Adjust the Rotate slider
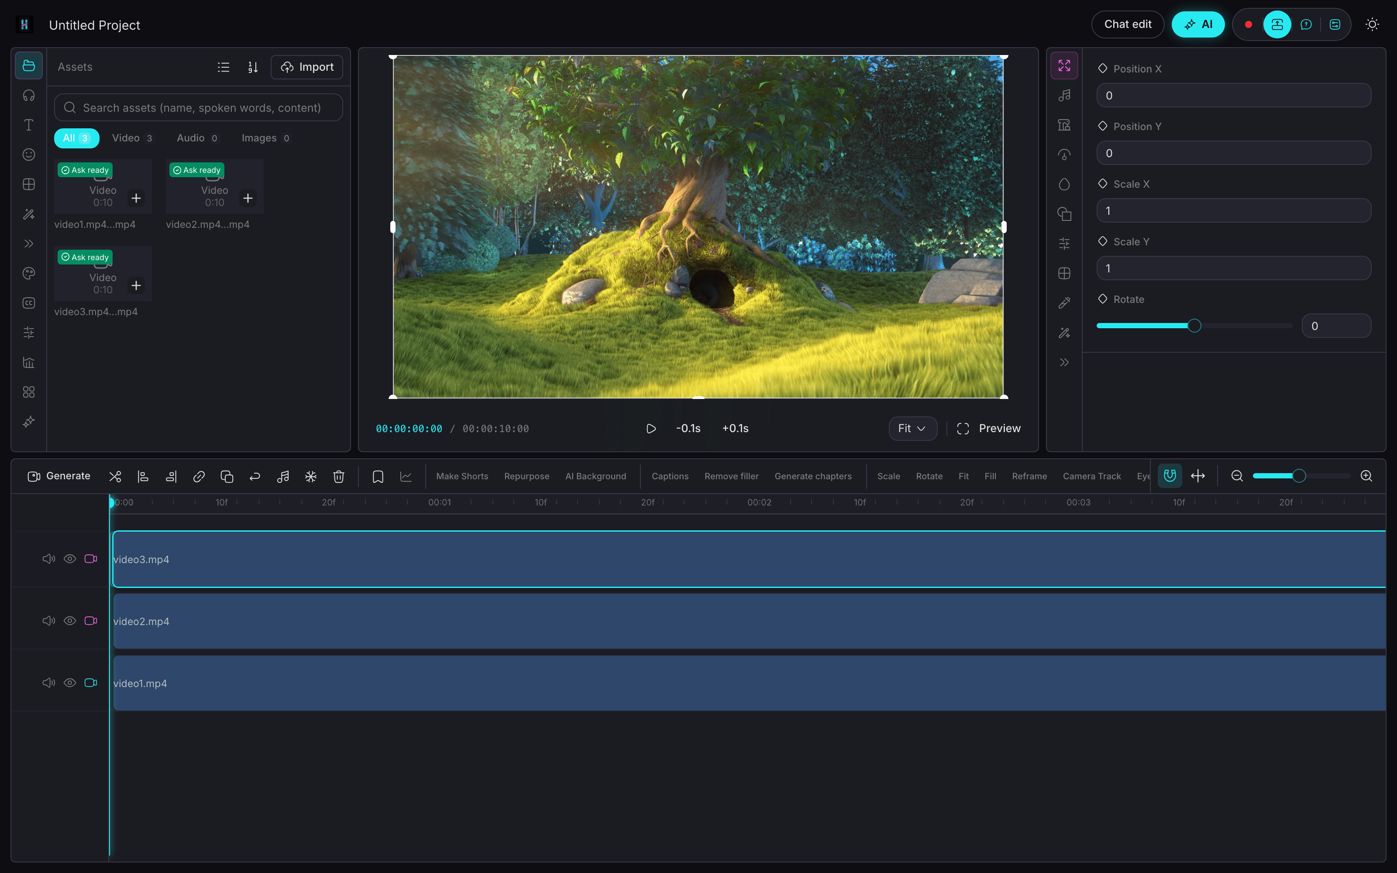 point(1194,326)
